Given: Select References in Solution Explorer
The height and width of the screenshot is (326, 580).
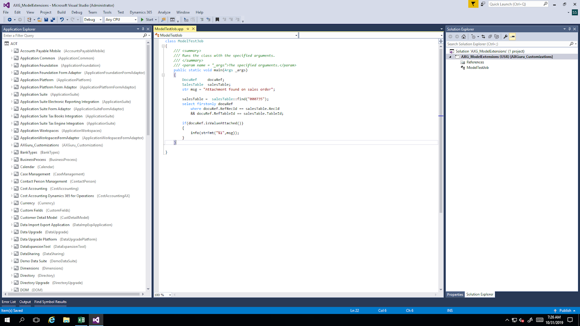Looking at the screenshot, I should pos(475,62).
